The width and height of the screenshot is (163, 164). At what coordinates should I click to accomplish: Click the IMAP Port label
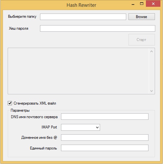(49, 127)
